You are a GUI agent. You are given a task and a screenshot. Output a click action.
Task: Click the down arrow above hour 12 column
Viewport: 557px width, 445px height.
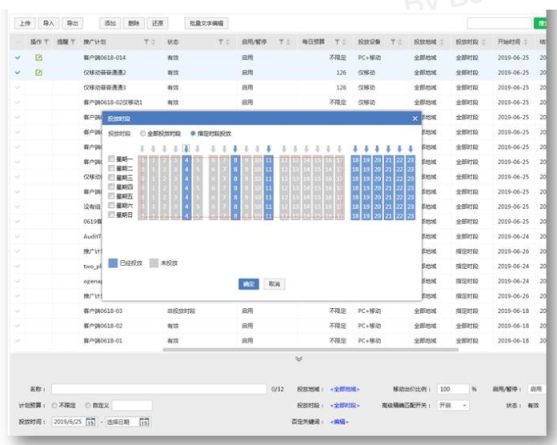pos(284,148)
